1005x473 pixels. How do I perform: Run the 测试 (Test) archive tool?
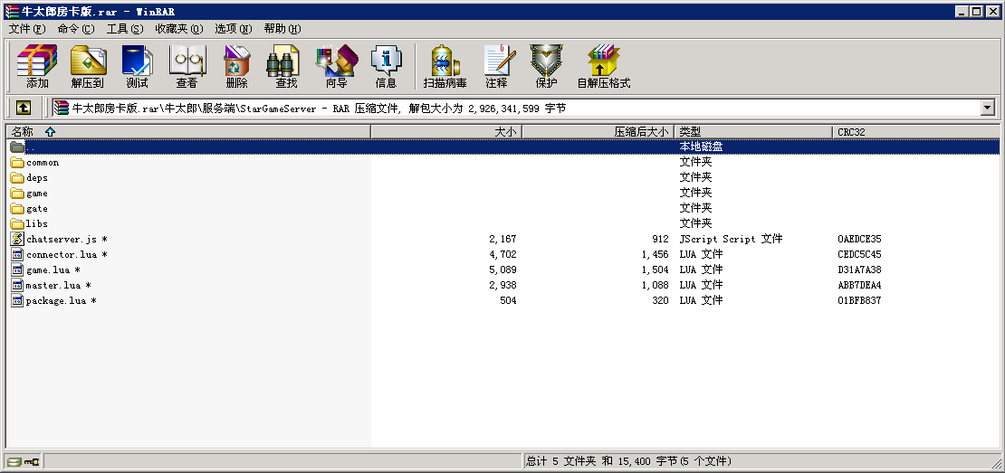(x=137, y=66)
